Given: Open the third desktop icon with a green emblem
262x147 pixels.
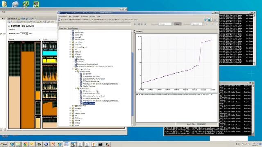Looking at the screenshot, I should tap(26, 4).
